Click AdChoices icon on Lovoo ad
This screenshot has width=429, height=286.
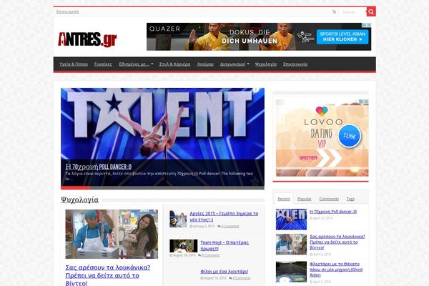pyautogui.click(x=362, y=102)
